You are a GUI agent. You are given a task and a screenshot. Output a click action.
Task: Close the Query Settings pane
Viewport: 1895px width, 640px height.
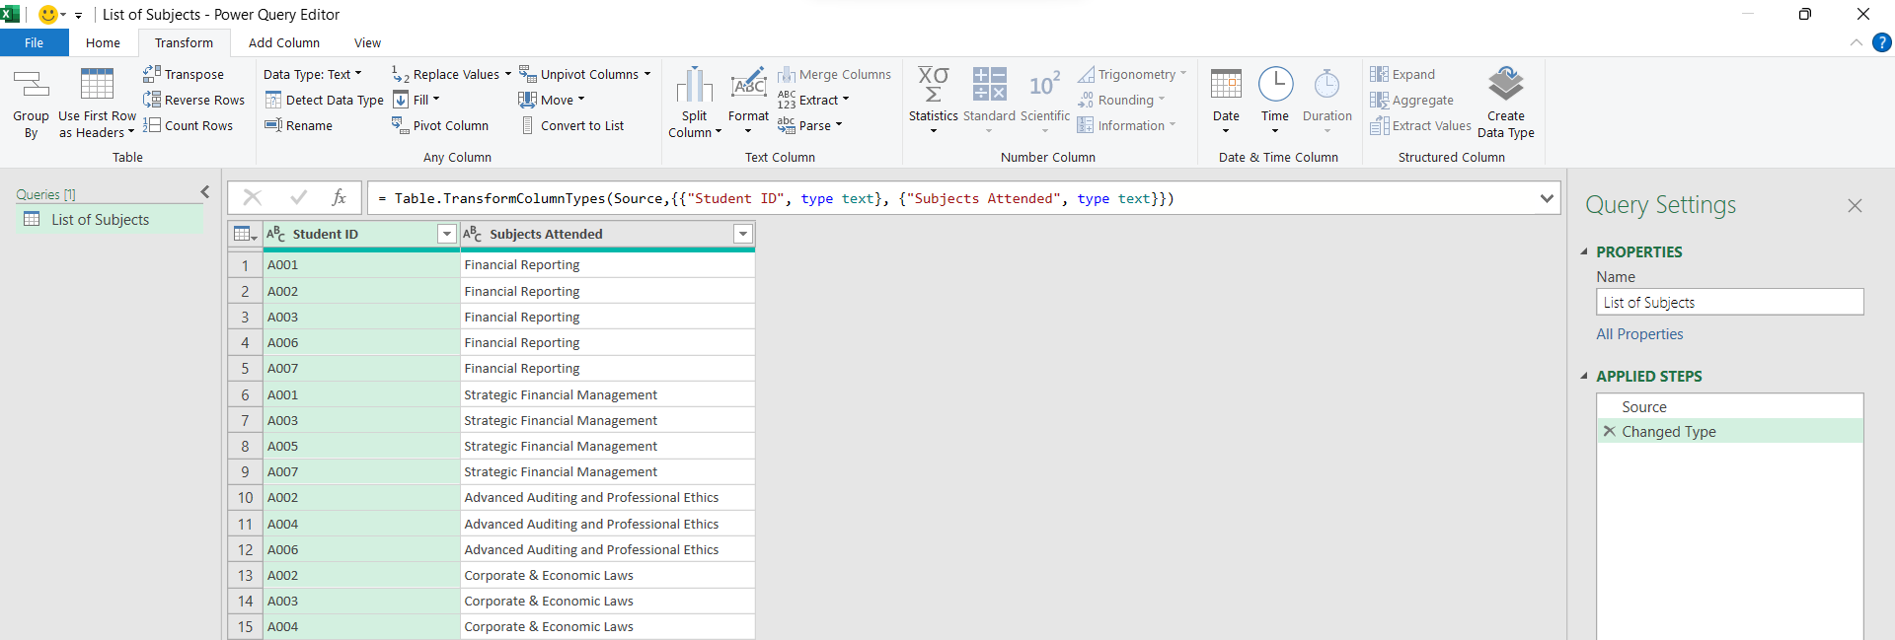[1855, 205]
